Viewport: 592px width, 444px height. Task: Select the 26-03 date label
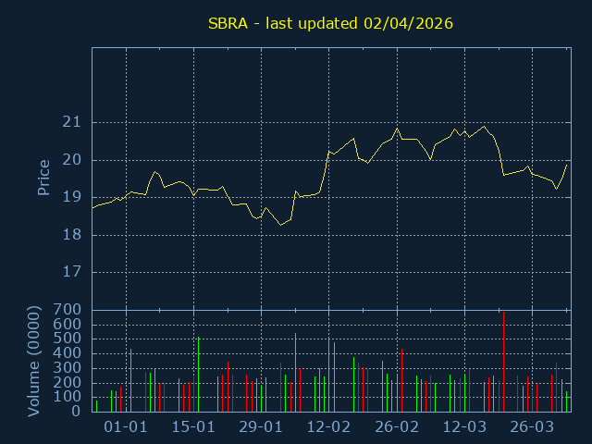click(x=532, y=427)
